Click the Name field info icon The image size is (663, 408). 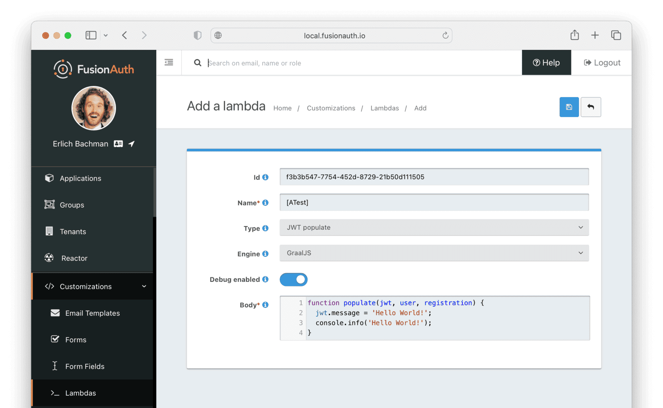click(x=265, y=203)
